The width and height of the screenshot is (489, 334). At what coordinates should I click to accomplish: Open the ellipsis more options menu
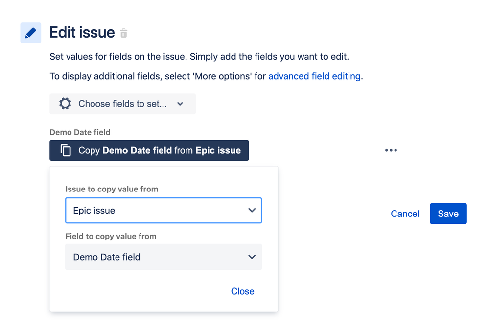[391, 150]
